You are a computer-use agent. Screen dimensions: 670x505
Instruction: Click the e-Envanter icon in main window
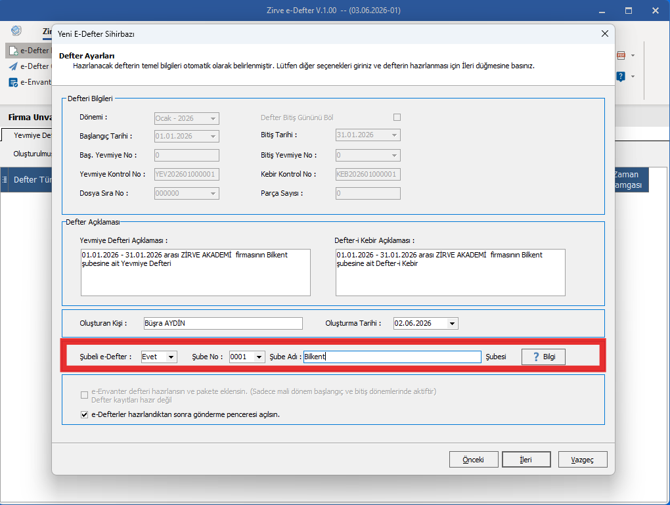pyautogui.click(x=13, y=82)
